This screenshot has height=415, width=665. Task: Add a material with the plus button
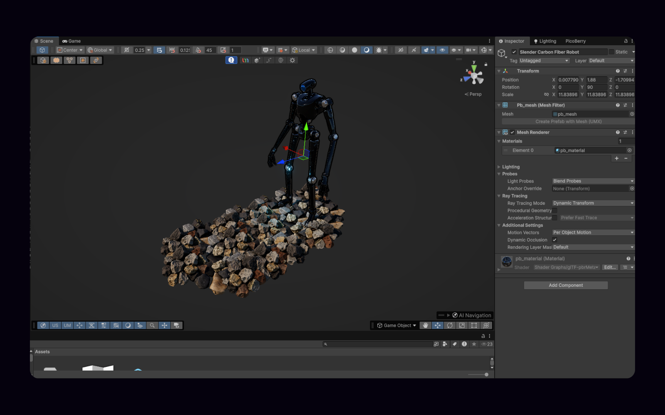tap(616, 158)
